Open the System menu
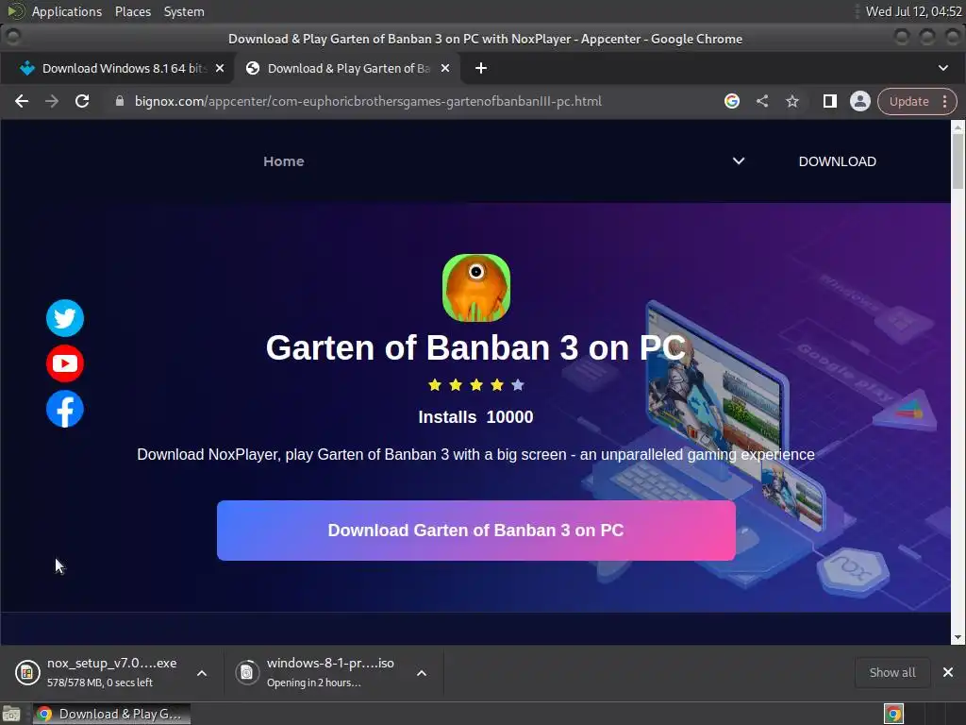Image resolution: width=966 pixels, height=725 pixels. pyautogui.click(x=184, y=11)
